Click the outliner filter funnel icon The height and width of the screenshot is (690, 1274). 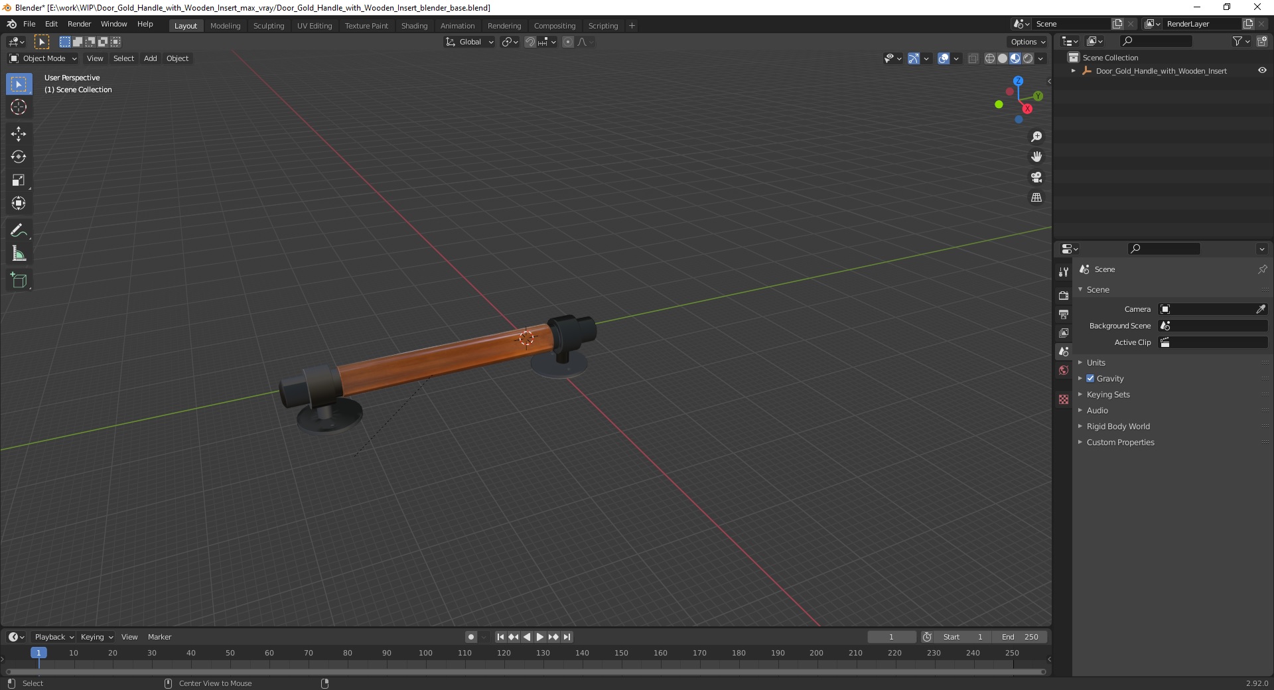[1237, 41]
